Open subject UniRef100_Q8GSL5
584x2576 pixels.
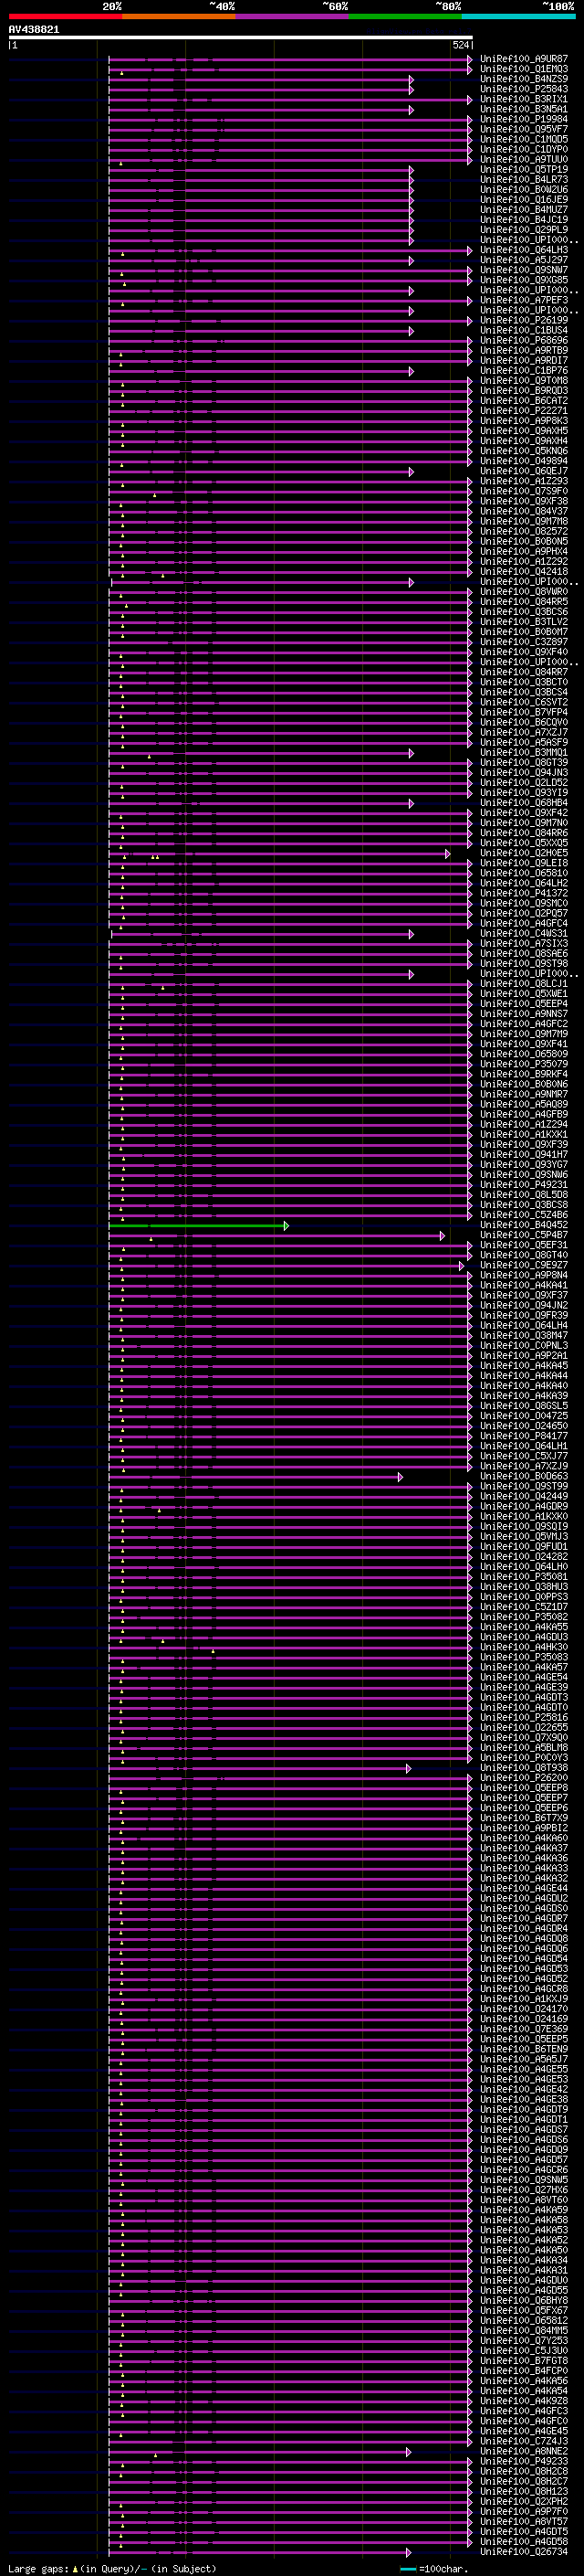tap(524, 1406)
